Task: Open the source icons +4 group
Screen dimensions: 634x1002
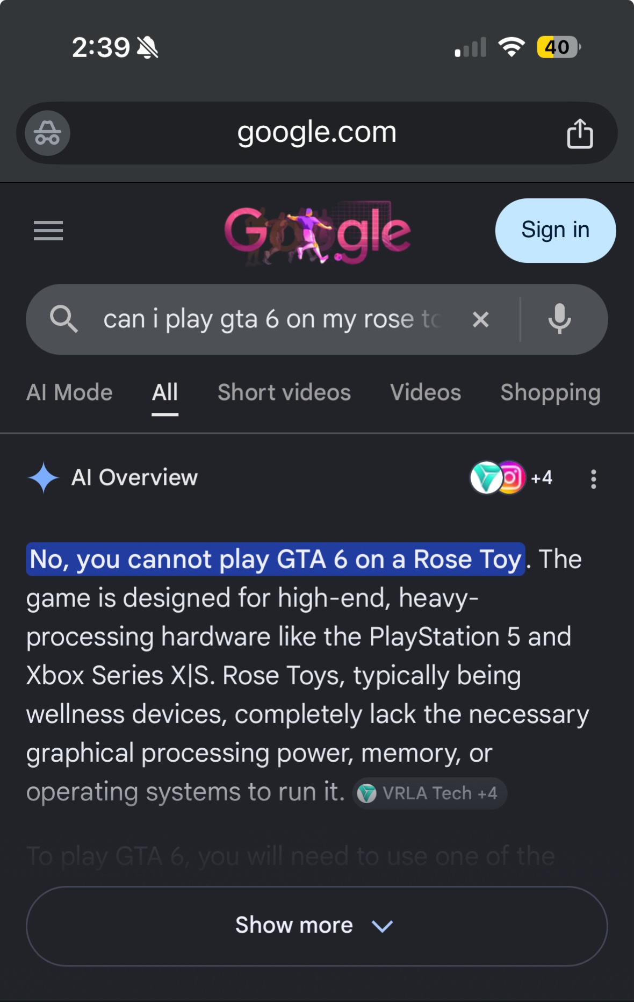Action: pos(511,477)
